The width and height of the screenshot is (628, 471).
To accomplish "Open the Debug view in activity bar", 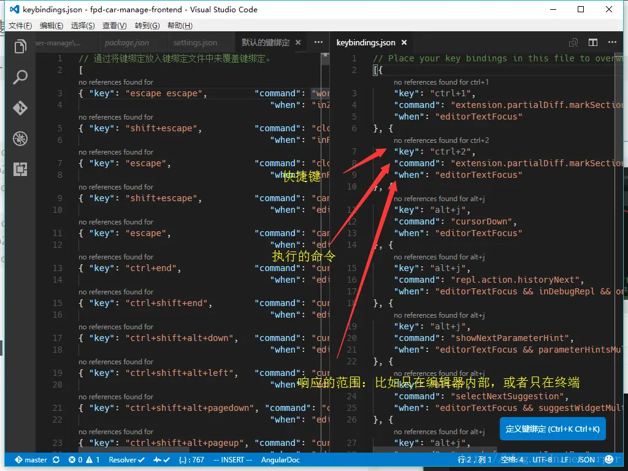I will click(x=20, y=139).
